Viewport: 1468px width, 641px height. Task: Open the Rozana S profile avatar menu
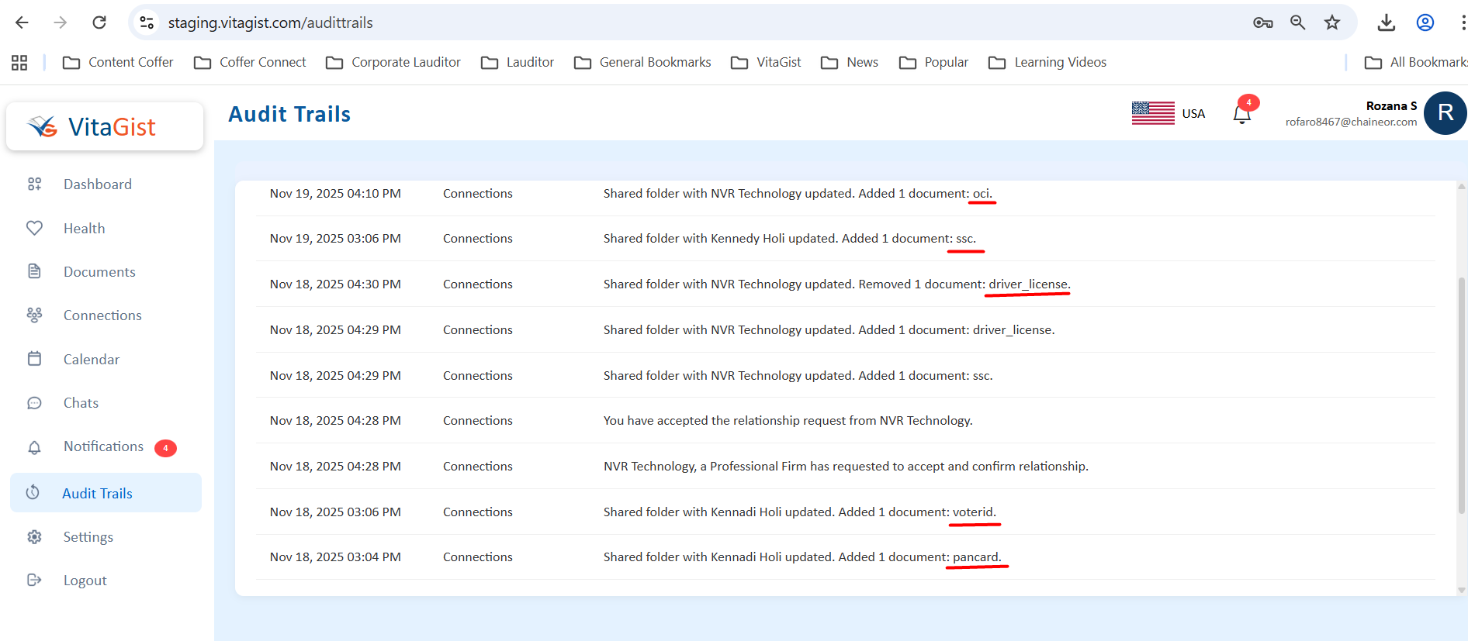[x=1445, y=113]
